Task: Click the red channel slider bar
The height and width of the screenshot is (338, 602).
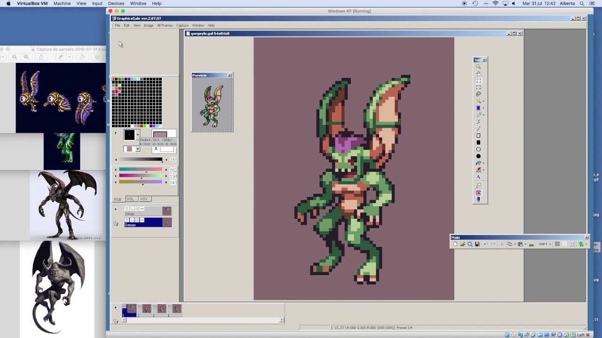Action: click(x=141, y=169)
